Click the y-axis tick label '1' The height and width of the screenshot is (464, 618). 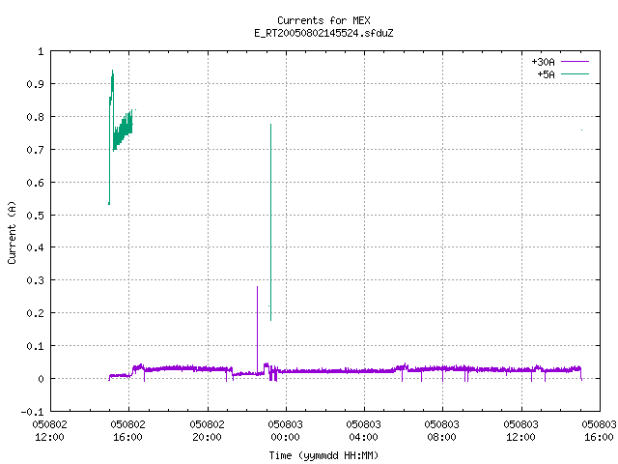pyautogui.click(x=41, y=51)
